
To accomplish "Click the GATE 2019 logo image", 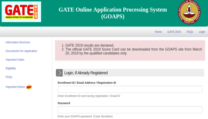I will tap(21, 12).
